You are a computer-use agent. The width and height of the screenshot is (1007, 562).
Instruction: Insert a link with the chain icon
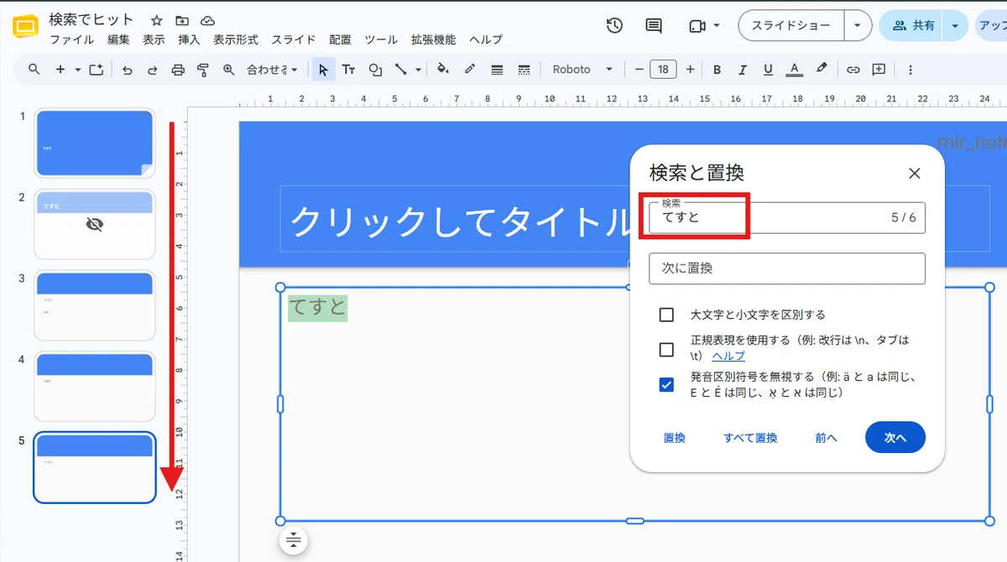(x=853, y=70)
